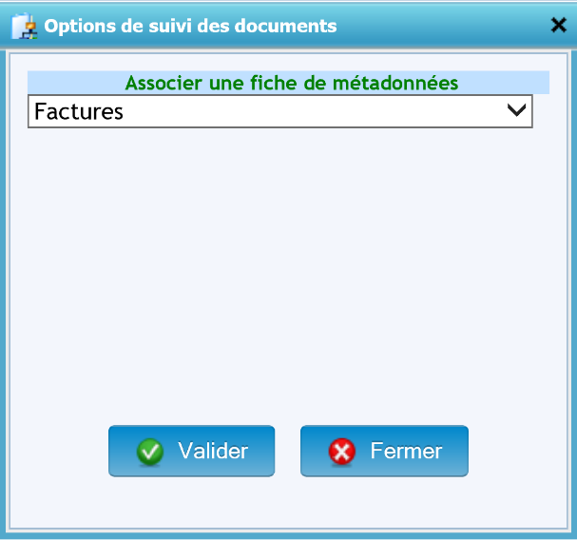
Task: Click the "Options de suivi des documents" title
Action: point(190,26)
